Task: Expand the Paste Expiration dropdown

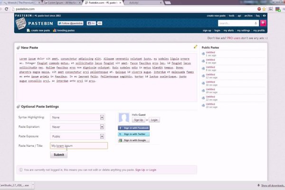Action: pyautogui.click(x=77, y=127)
